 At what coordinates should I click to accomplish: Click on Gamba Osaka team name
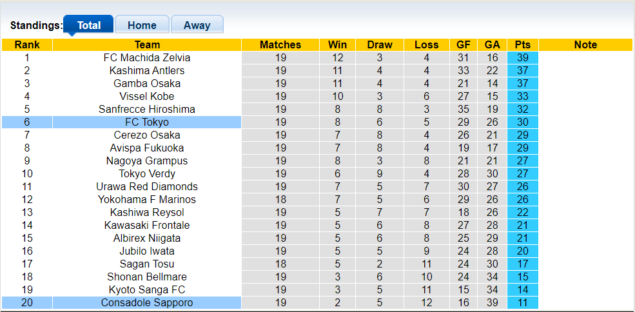pos(147,83)
